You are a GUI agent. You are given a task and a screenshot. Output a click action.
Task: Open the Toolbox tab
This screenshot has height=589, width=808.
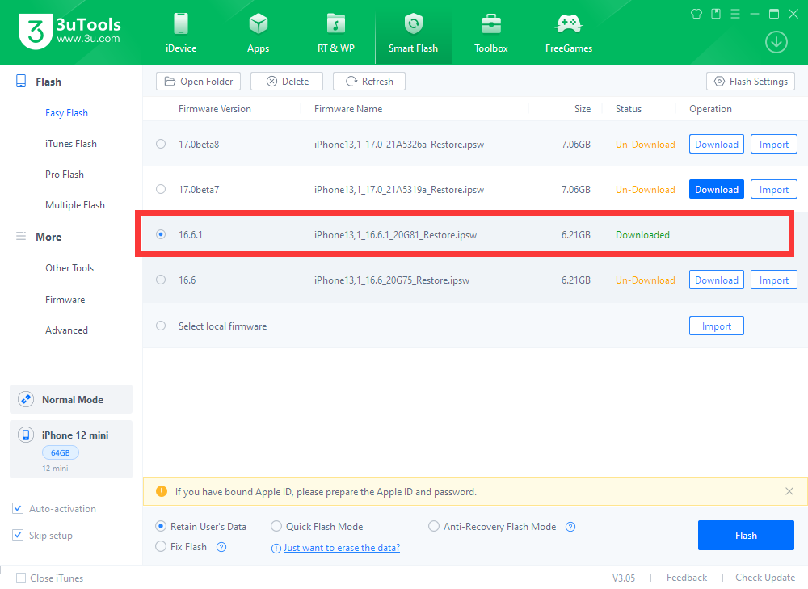[x=491, y=33]
